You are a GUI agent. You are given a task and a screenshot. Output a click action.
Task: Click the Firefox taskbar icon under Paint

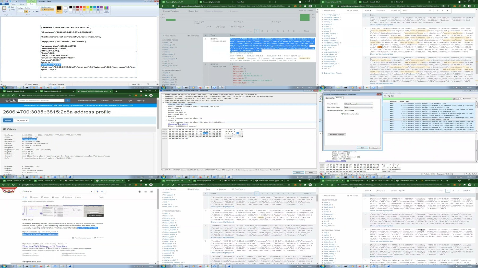[x=41, y=87]
